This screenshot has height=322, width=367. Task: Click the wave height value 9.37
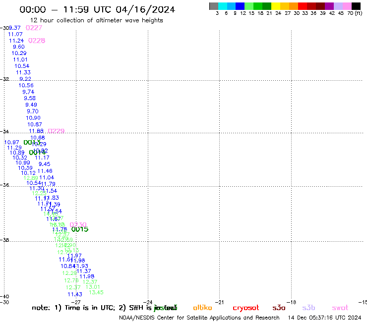click(x=15, y=28)
